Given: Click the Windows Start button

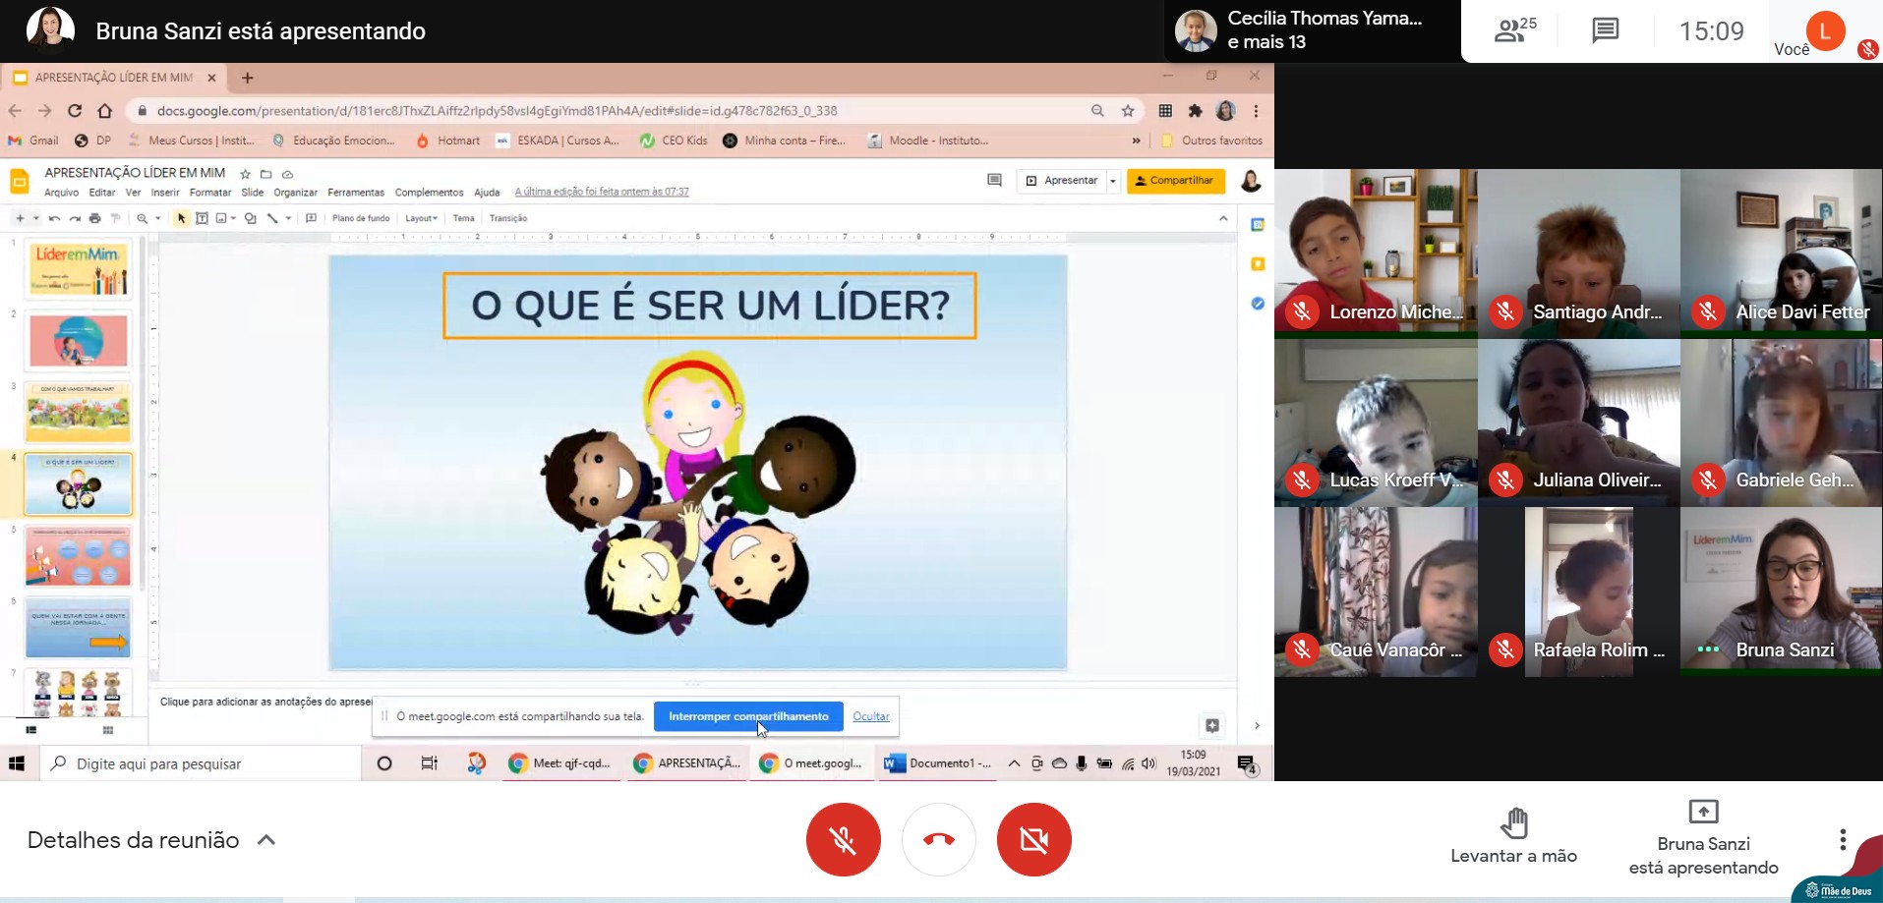Looking at the screenshot, I should click(x=17, y=763).
